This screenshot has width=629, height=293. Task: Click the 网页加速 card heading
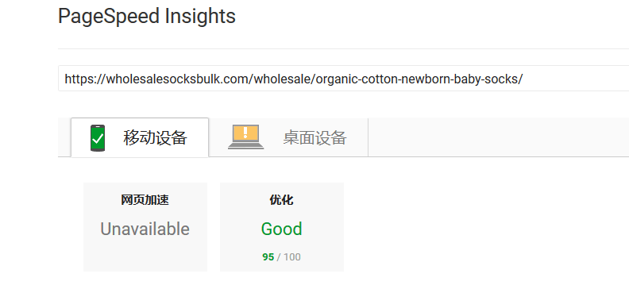(x=145, y=200)
